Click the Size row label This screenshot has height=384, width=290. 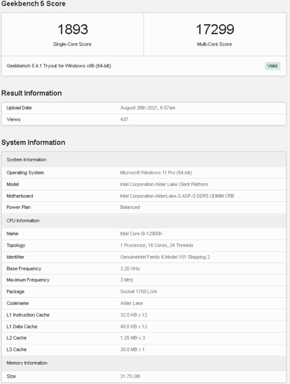click(11, 376)
